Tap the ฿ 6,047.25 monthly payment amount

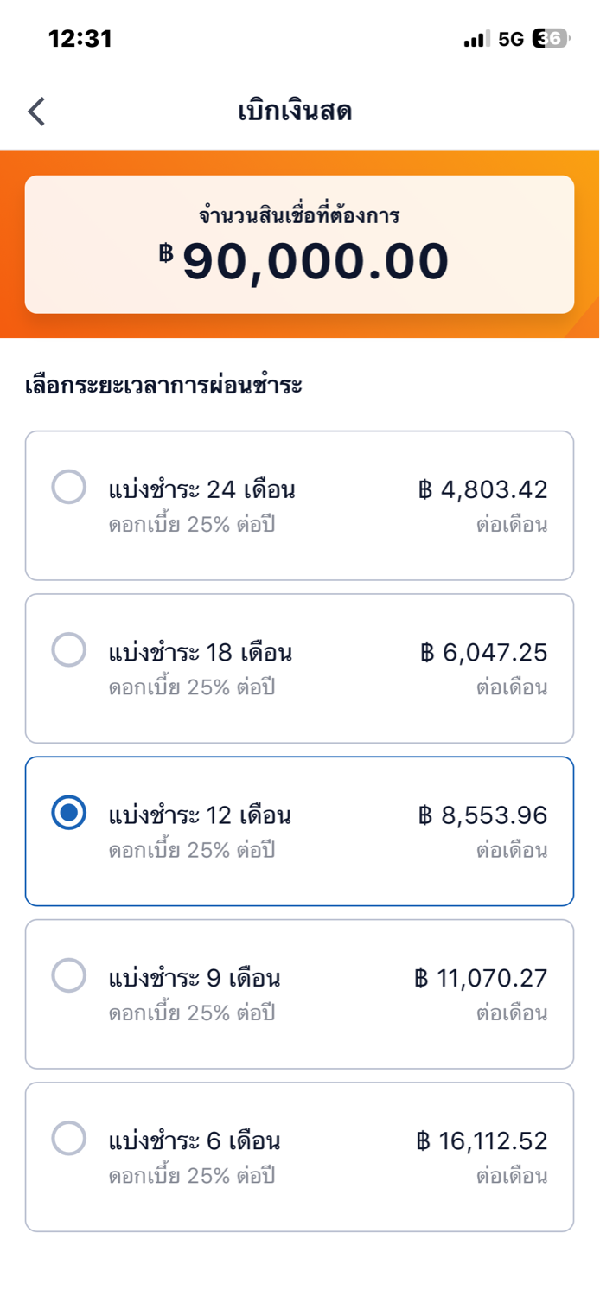484,653
